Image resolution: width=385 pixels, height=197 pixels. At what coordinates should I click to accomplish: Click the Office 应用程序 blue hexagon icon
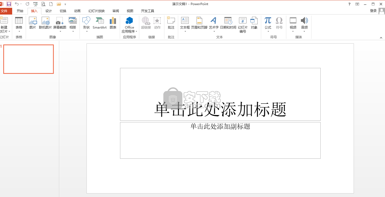[130, 20]
